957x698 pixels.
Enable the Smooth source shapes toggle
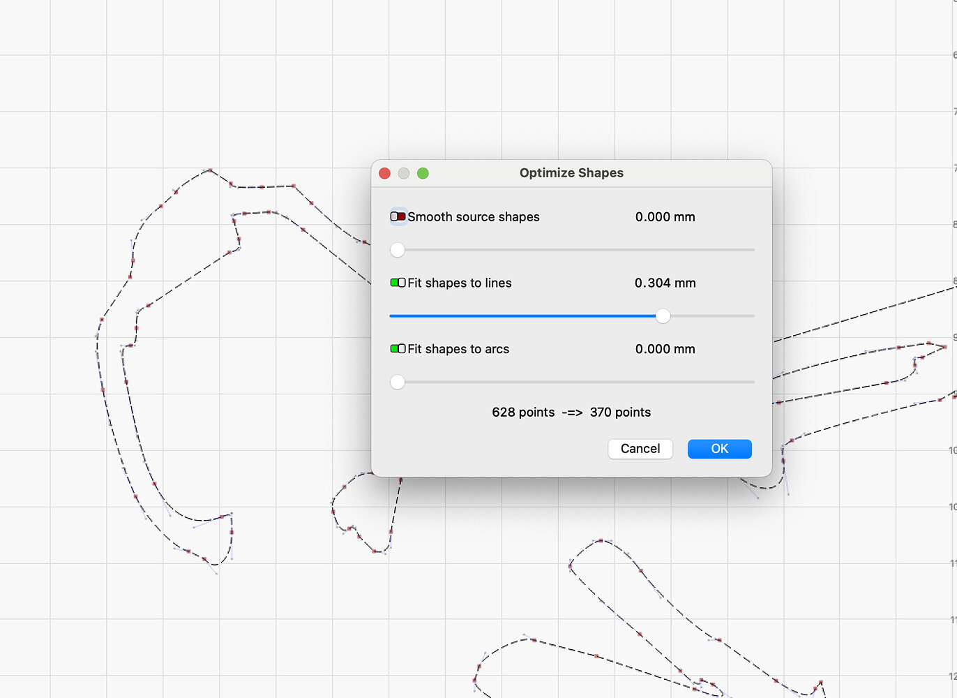[x=398, y=216]
